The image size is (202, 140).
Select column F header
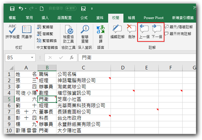(170, 68)
